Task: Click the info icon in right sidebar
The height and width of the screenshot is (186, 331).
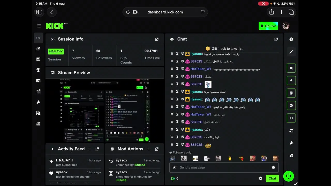Action: pyautogui.click(x=291, y=39)
